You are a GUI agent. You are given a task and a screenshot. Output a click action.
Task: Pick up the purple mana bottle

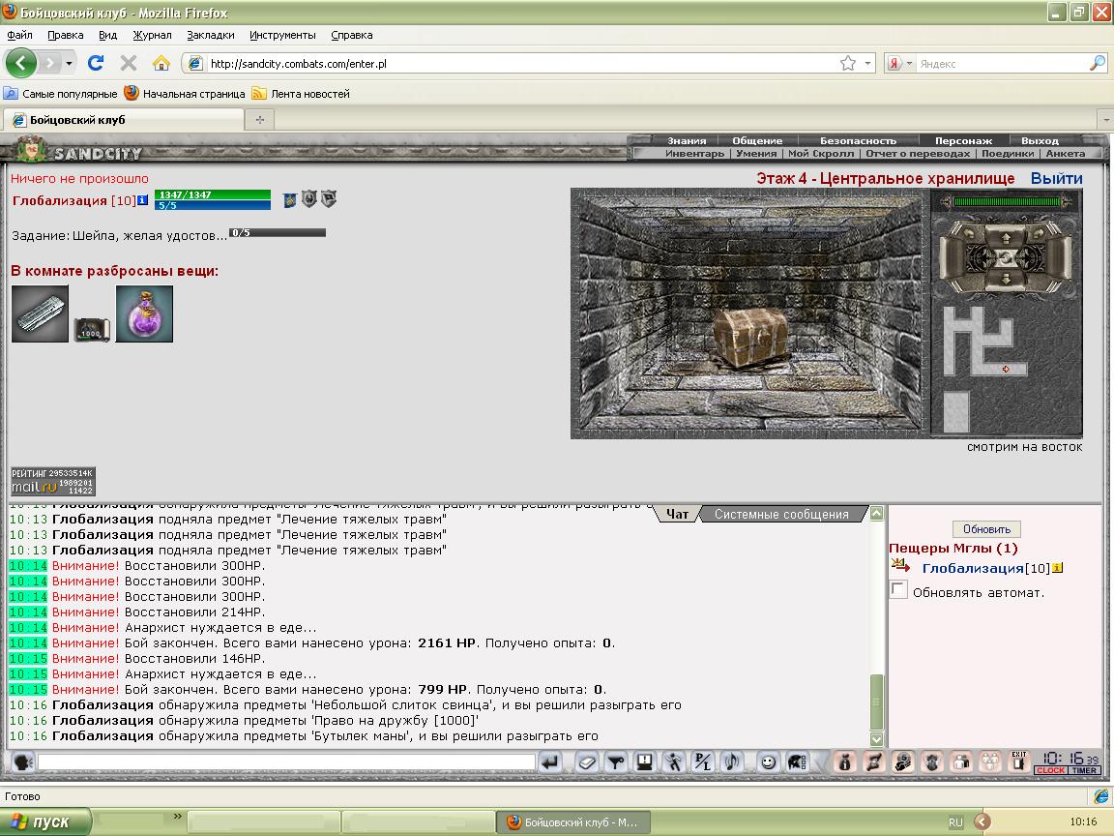[x=144, y=313]
